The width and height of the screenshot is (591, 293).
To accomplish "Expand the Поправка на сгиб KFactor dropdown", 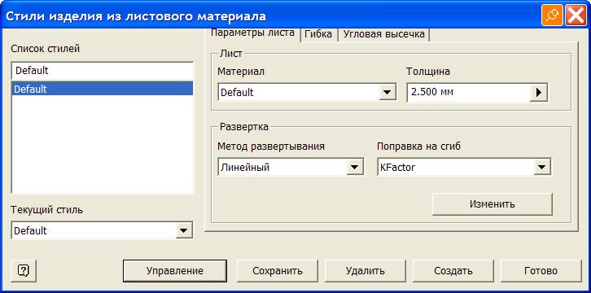I will 542,167.
